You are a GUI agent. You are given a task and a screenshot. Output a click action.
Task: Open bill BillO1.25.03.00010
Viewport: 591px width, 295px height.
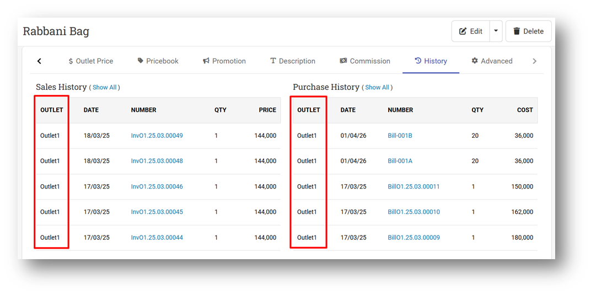413,212
